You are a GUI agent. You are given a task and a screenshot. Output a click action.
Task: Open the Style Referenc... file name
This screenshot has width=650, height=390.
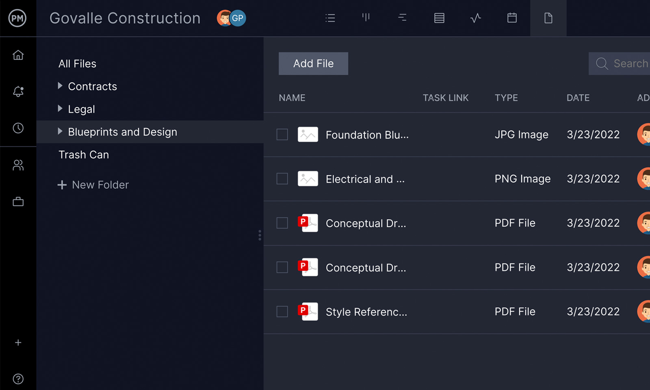click(366, 312)
